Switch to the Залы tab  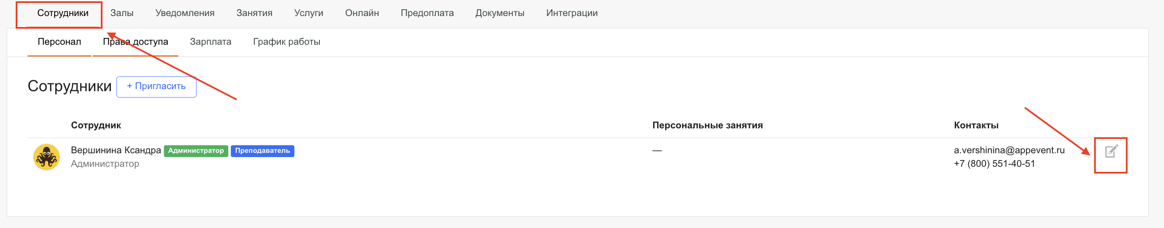pyautogui.click(x=122, y=13)
